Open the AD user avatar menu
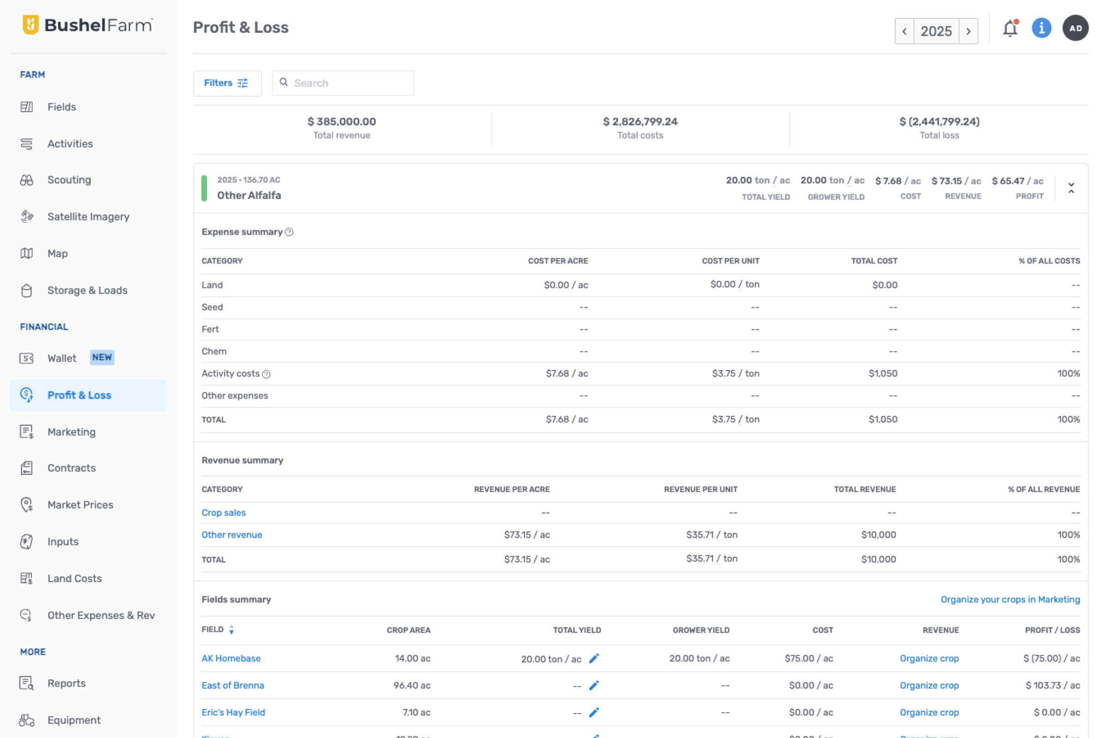 point(1075,28)
